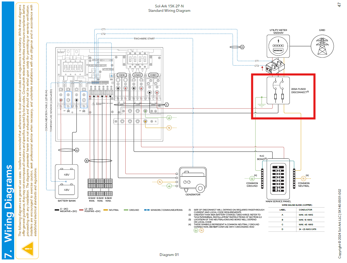Click note 1 about disconnect size
347x263 pixels.
pyautogui.click(x=226, y=211)
